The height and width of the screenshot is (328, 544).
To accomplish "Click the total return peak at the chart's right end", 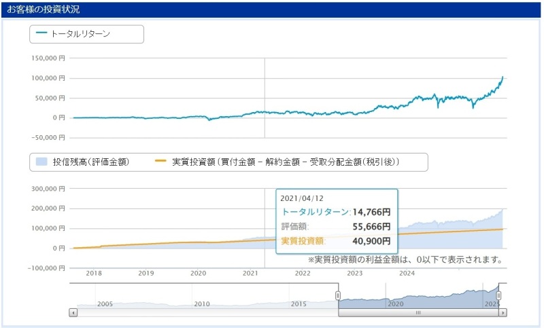I will [x=503, y=77].
